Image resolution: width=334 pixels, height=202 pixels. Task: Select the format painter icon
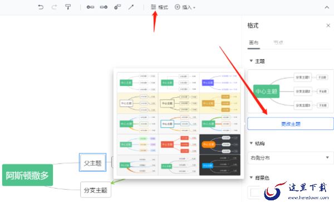pyautogui.click(x=68, y=7)
